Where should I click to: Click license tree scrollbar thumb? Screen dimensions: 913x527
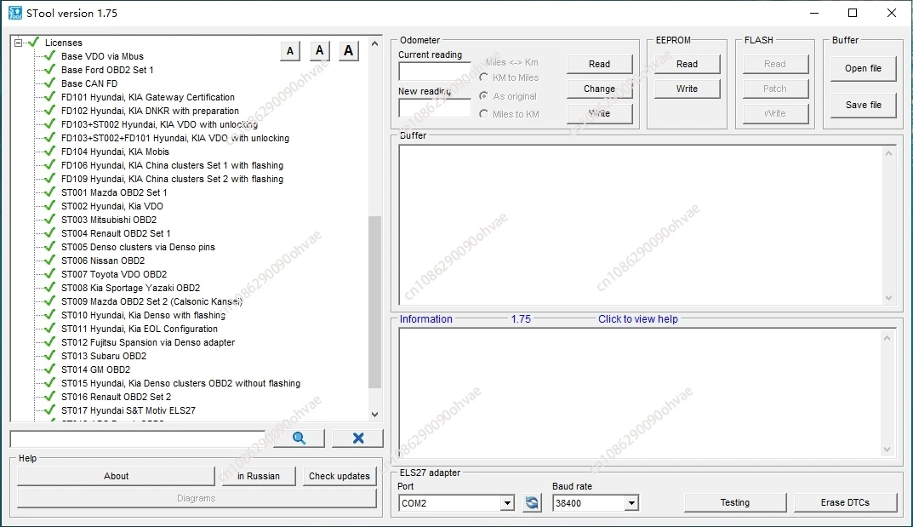pyautogui.click(x=374, y=301)
